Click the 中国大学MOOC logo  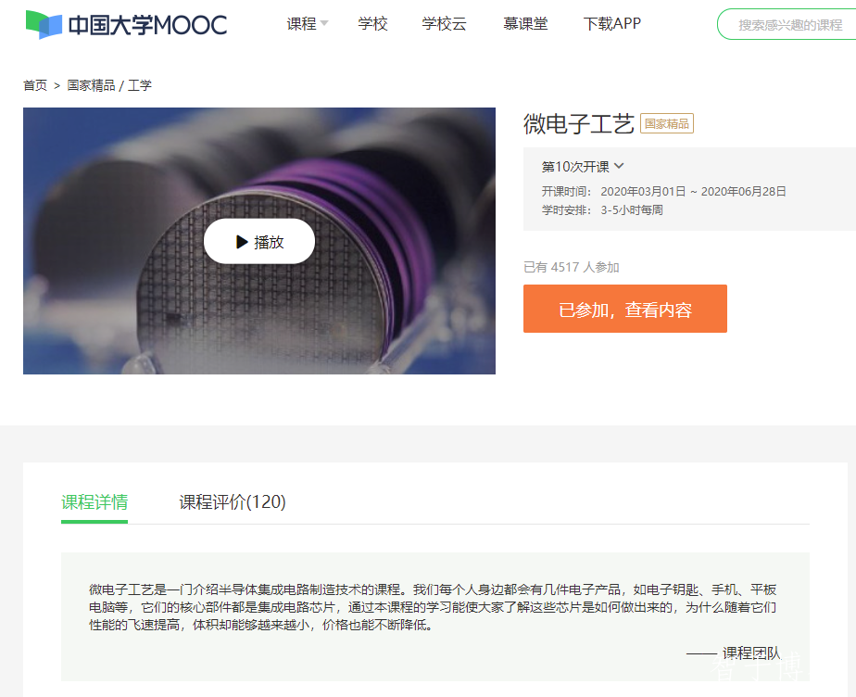pos(126,25)
